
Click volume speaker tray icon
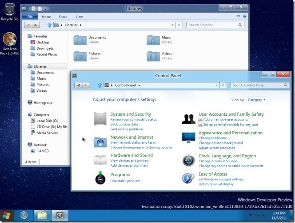(x=264, y=215)
